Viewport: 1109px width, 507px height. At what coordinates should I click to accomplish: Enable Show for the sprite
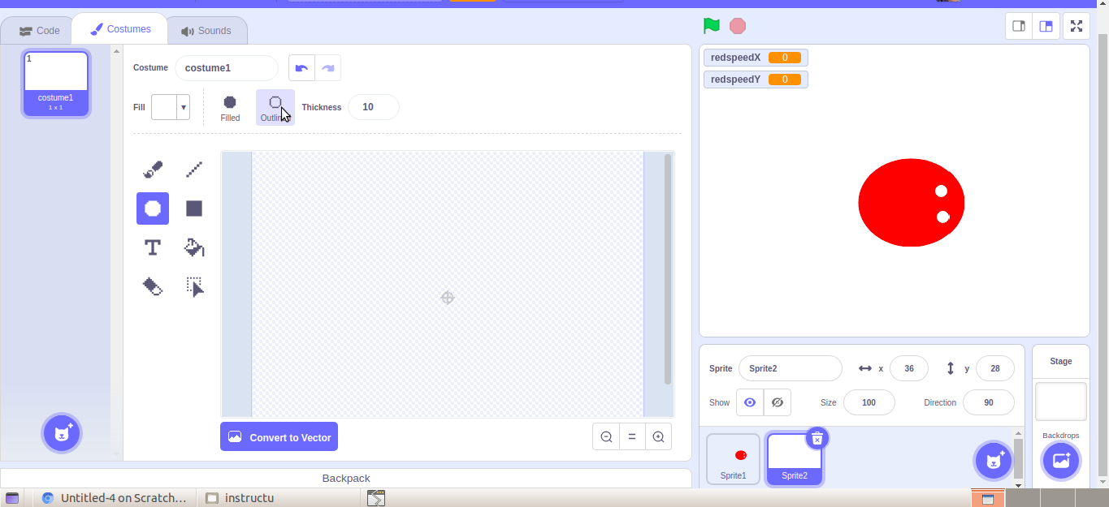point(749,402)
